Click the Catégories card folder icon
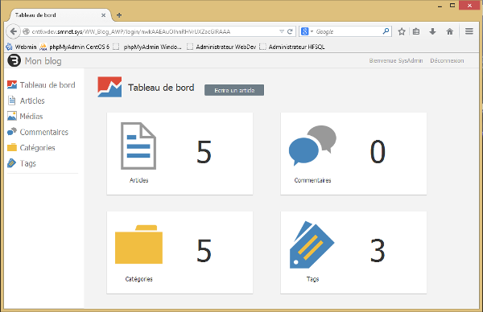483x312 pixels. (x=138, y=244)
